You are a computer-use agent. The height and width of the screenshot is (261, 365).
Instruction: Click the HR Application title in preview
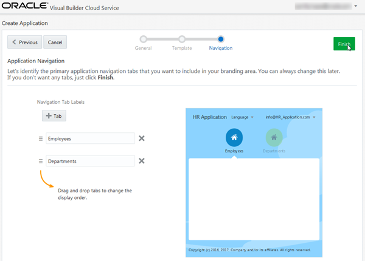pos(210,117)
